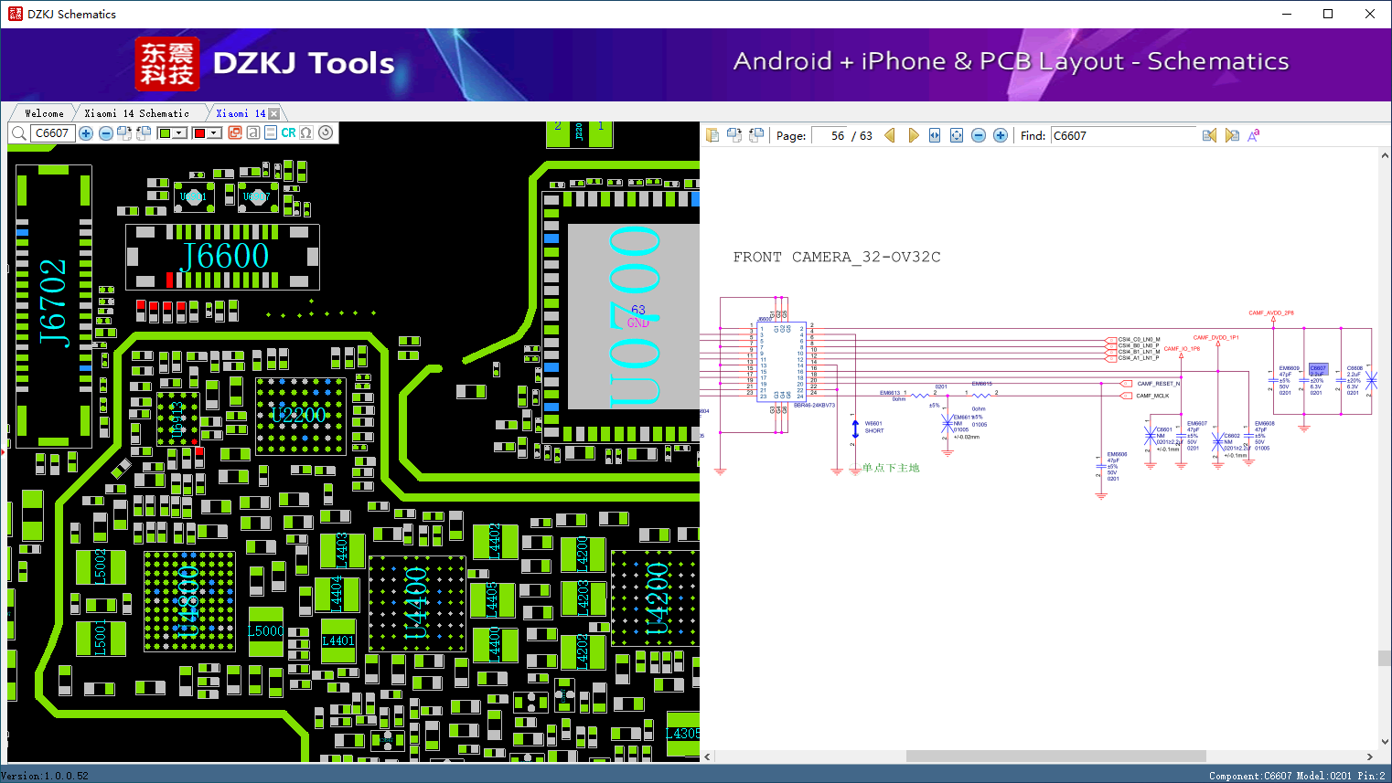Screen dimensions: 1392x783
Task: Click the CAMF_RESET_N net label
Action: 1158,384
